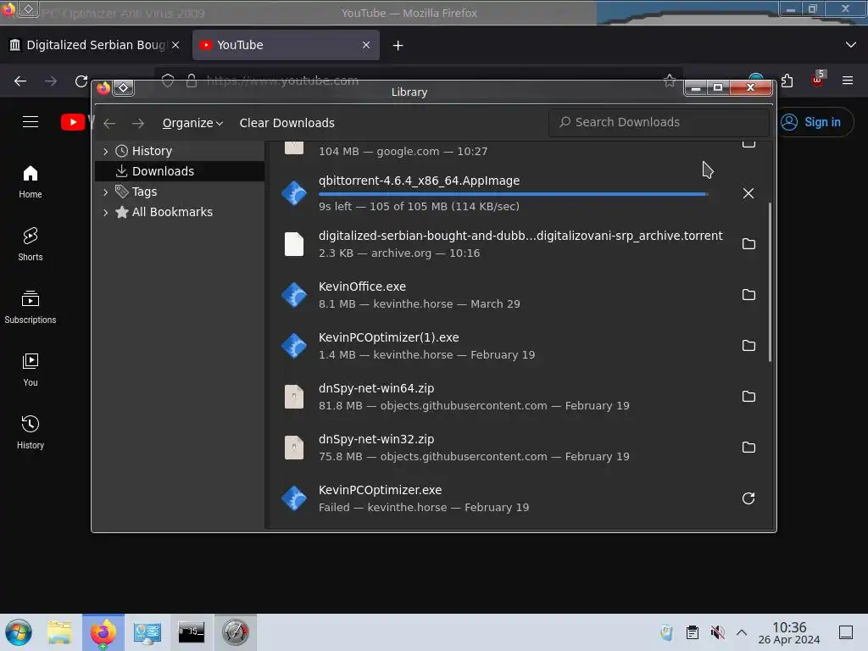Screen dimensions: 868x651
Task: Select Downloads in the Library sidebar
Action: point(180,171)
